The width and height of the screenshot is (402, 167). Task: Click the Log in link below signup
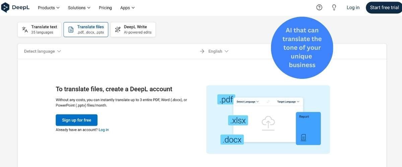(x=104, y=130)
